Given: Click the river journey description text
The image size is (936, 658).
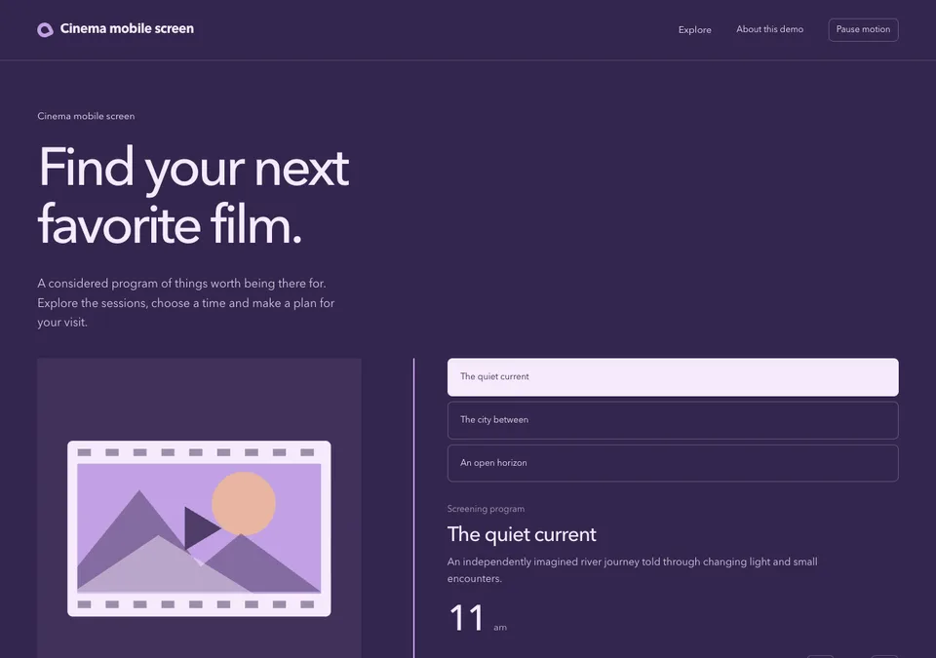Looking at the screenshot, I should point(632,569).
